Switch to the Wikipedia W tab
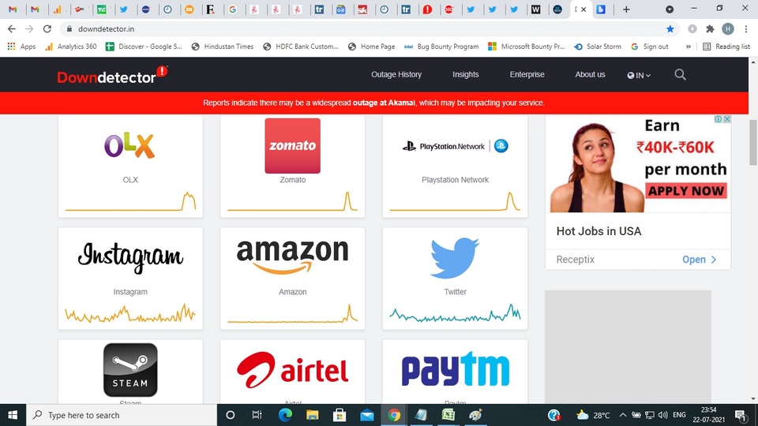This screenshot has width=758, height=426. (535, 9)
